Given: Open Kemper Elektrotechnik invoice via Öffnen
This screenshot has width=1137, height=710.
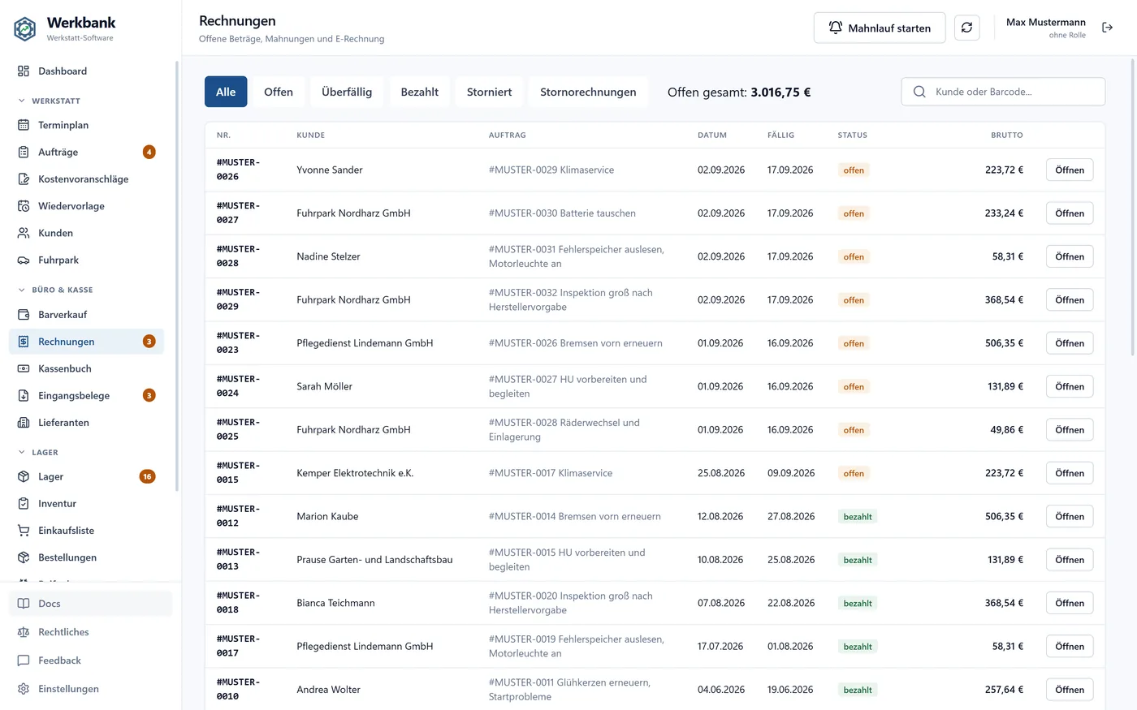Looking at the screenshot, I should coord(1070,473).
